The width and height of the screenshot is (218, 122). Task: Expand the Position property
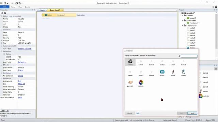(1, 41)
